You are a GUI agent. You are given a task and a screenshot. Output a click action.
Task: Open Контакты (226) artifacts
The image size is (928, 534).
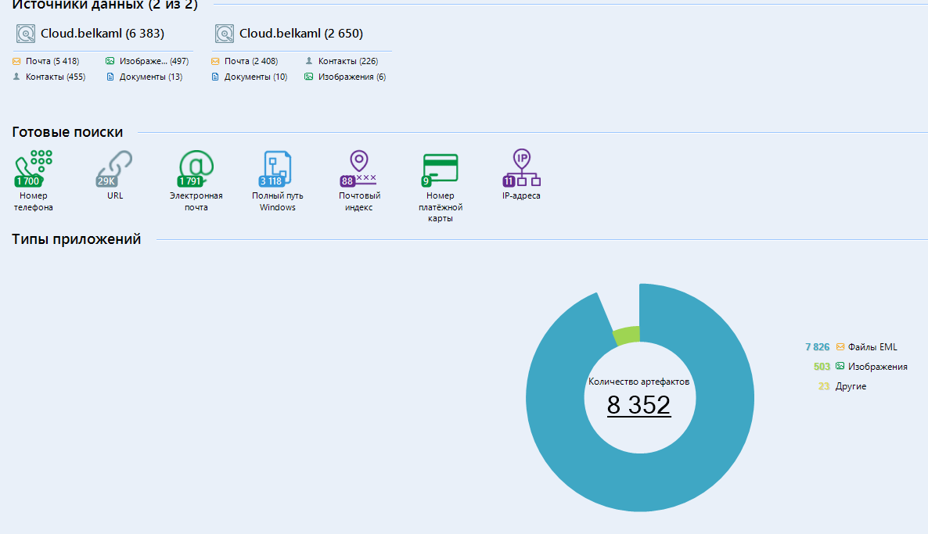click(x=348, y=61)
